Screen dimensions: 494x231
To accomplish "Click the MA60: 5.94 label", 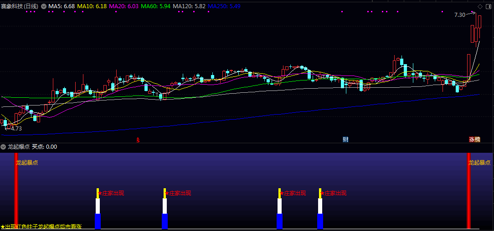I will tap(156, 6).
